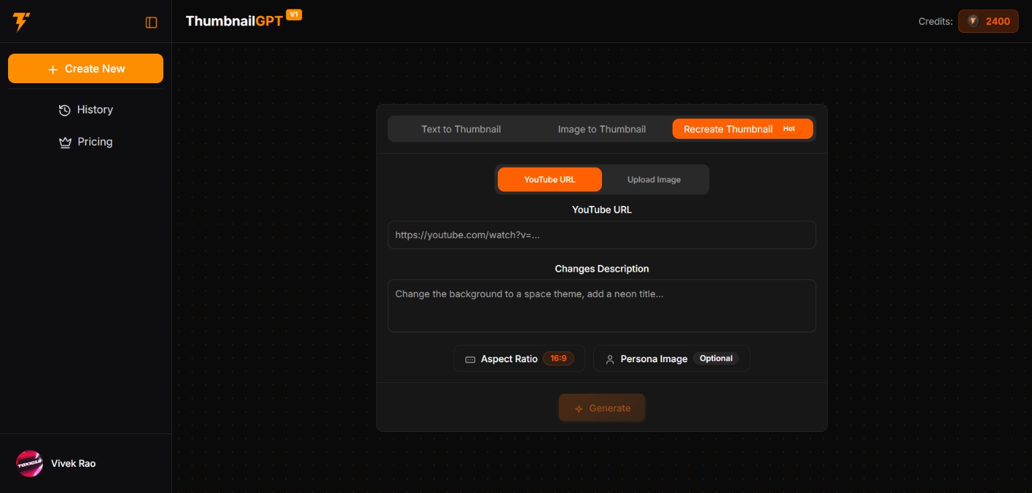Click the lightning bolt app logo
The image size is (1032, 493).
point(21,21)
